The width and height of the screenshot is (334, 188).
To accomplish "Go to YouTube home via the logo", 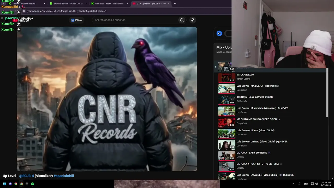I will [21, 20].
